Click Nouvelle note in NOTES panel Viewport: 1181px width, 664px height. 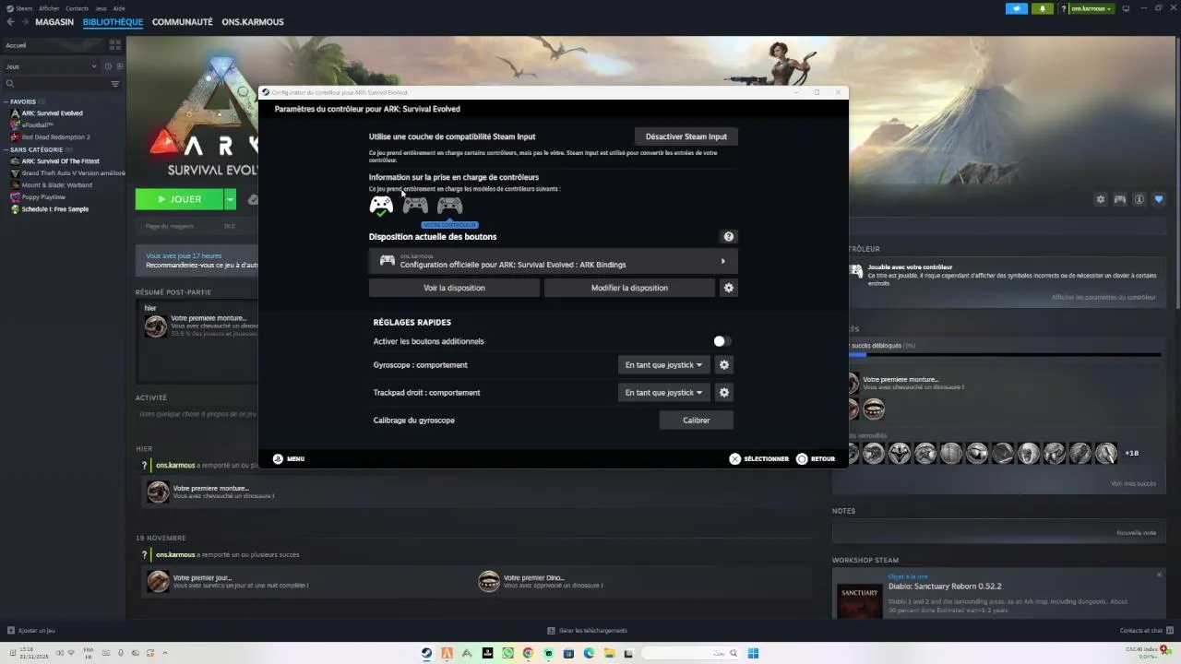point(1136,533)
